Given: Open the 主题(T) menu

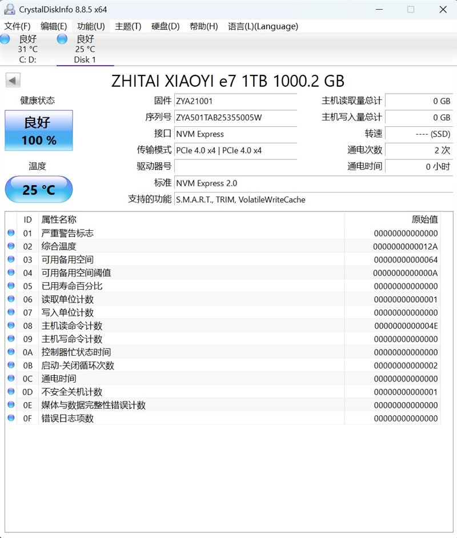Looking at the screenshot, I should (127, 26).
